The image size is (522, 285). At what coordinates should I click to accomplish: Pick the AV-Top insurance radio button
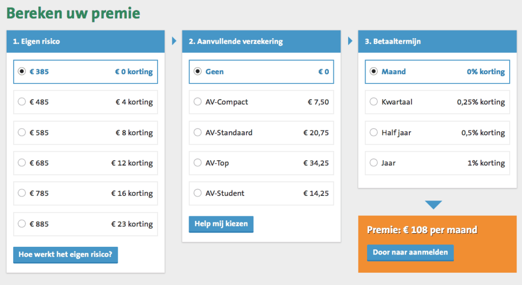[198, 163]
